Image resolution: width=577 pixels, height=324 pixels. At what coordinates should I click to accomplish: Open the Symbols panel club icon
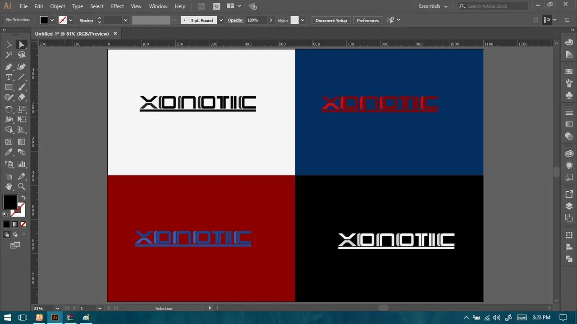(x=569, y=95)
